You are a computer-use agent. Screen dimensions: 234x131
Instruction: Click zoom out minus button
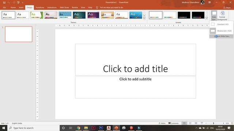(206, 123)
